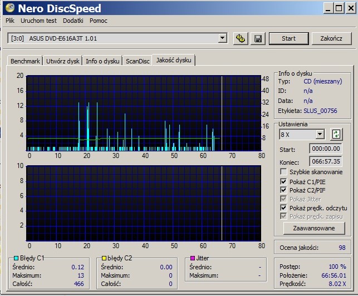Click the Zaawansowane button
The height and width of the screenshot is (296, 358).
tap(314, 228)
